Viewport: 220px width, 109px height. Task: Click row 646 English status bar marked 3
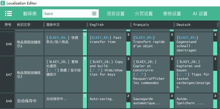(x=128, y=44)
